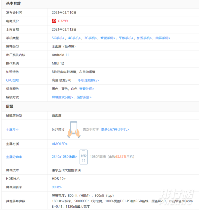Click the 操作系统 row label
Viewport: 199px width, 210px height.
pyautogui.click(x=12, y=63)
